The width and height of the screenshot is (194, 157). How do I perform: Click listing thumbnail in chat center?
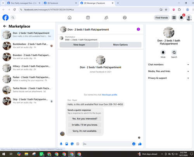[x=100, y=60]
